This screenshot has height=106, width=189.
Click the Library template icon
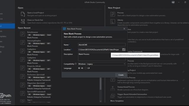point(113,21)
